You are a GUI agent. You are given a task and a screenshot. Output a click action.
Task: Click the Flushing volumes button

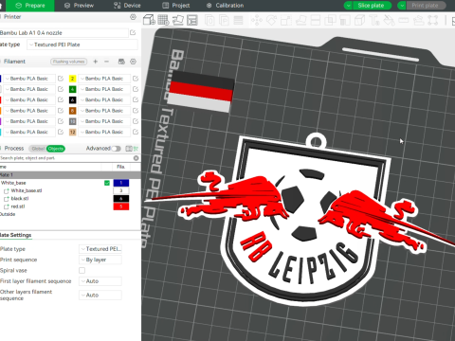click(68, 62)
